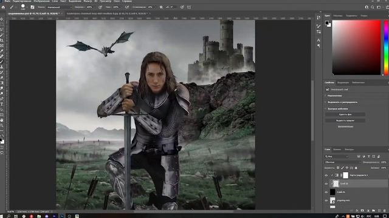Select the Crop tool

click(x=2, y=40)
